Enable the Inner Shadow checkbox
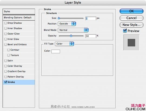Screen dimensions: 146x111 6,28
